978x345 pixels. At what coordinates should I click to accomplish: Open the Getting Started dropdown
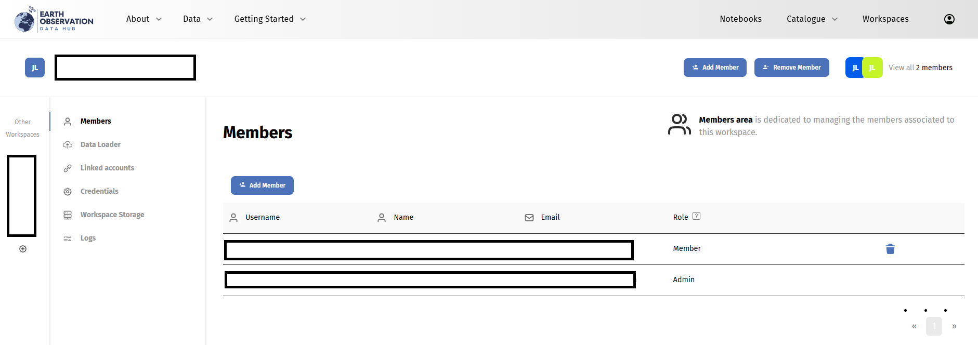270,19
